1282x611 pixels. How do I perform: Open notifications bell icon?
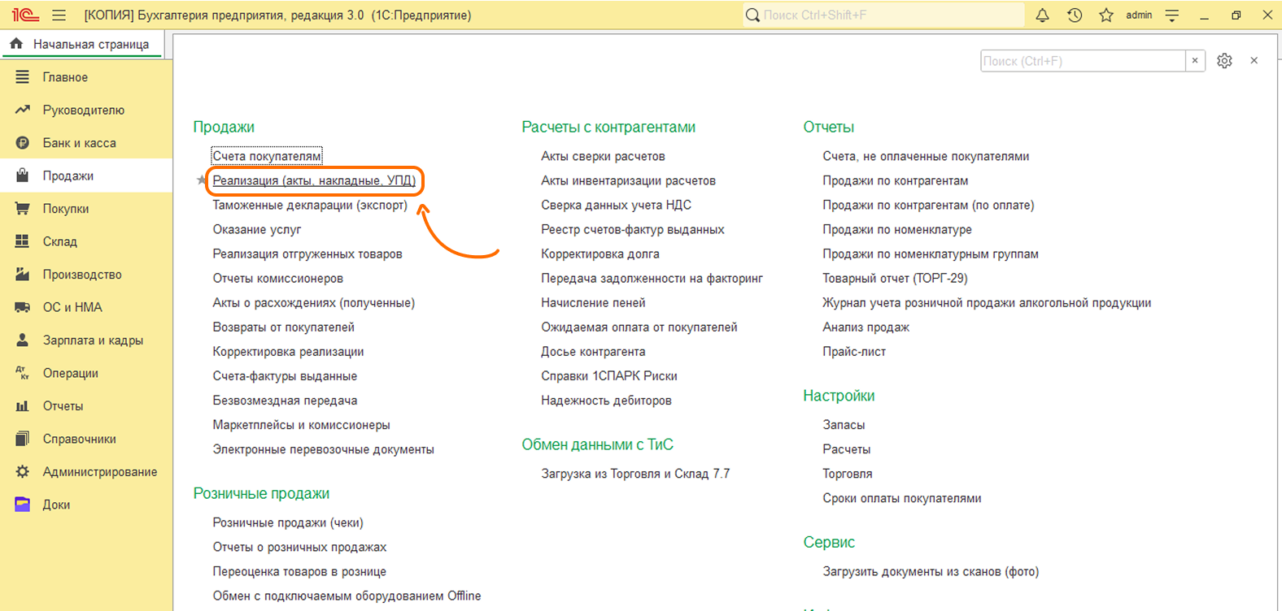pyautogui.click(x=1042, y=15)
